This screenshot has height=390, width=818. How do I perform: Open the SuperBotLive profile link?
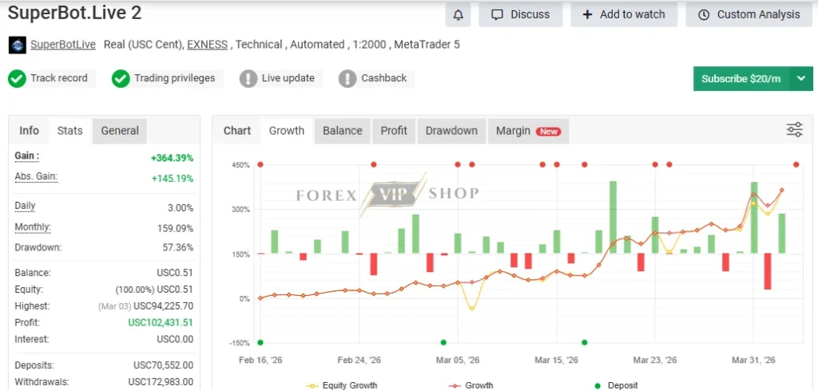[x=63, y=45]
